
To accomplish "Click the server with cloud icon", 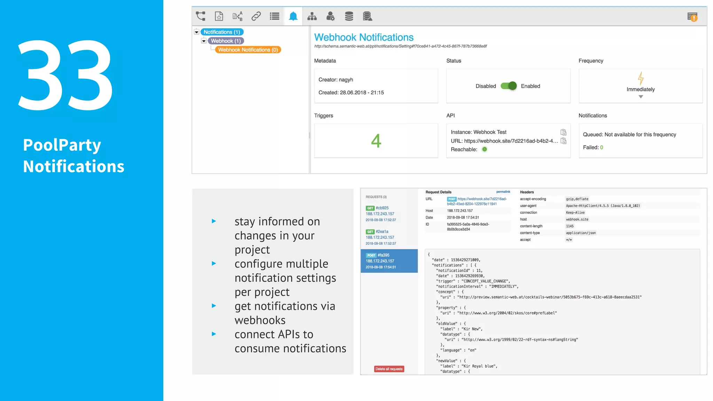I will [367, 16].
